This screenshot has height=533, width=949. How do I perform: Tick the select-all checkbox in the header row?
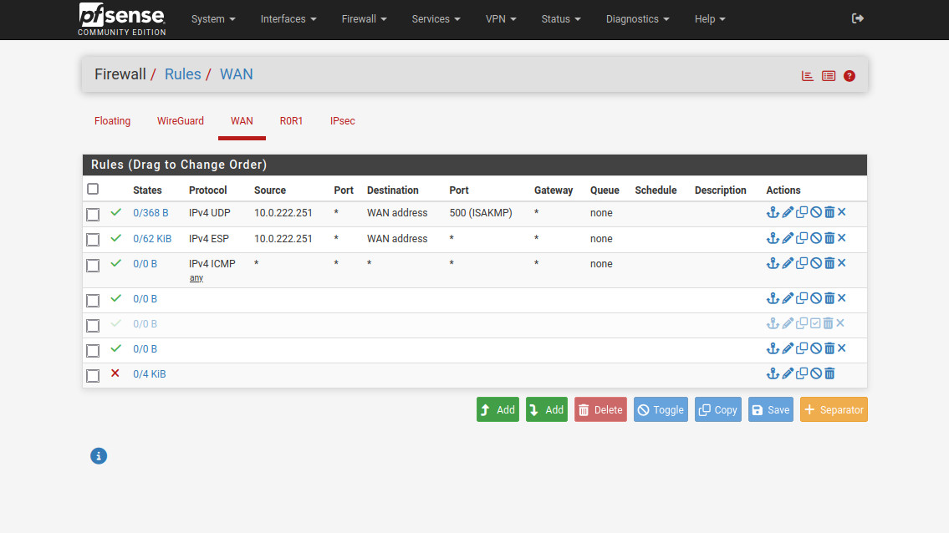tap(93, 190)
